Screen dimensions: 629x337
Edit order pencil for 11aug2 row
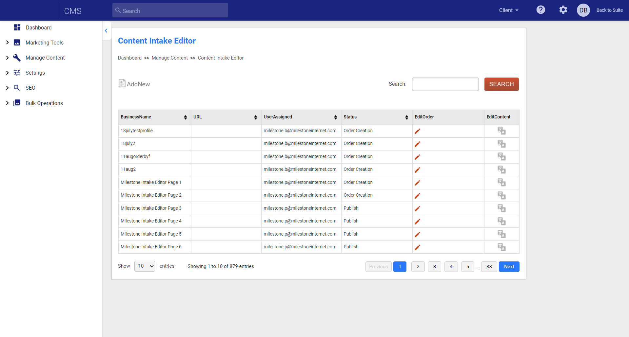417,170
